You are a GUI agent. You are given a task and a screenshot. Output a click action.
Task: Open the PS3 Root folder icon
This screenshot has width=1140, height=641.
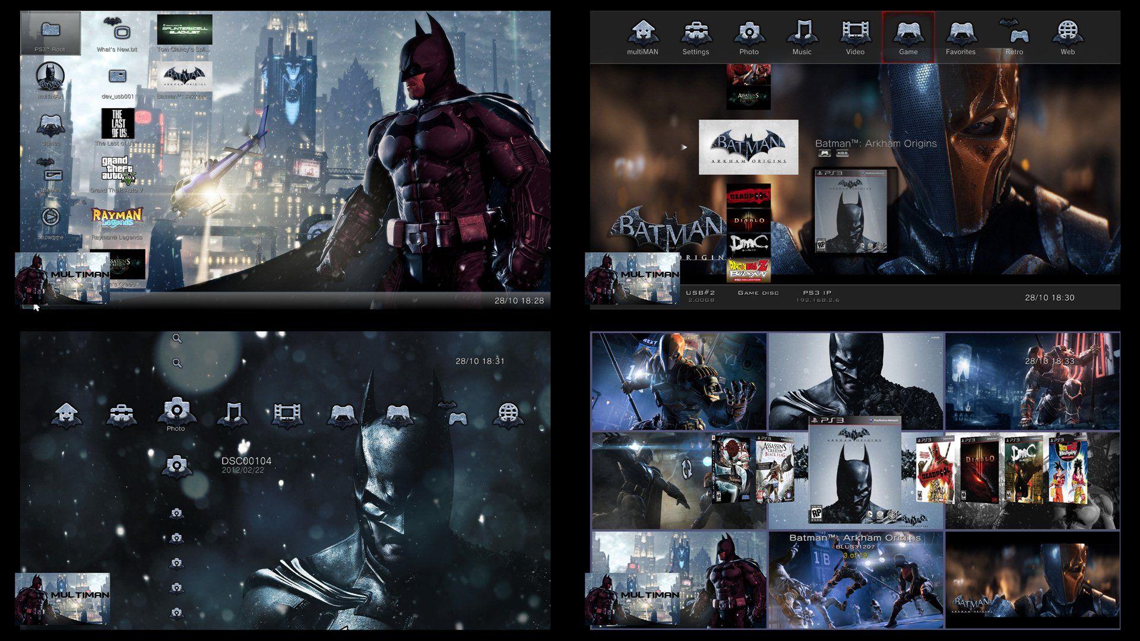(x=50, y=33)
